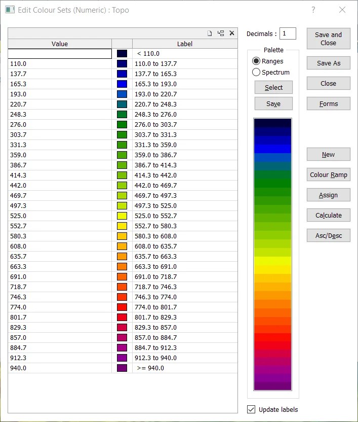Click red swatch for 774.0 to 801.7
Image resolution: width=358 pixels, height=422 pixels.
tap(122, 307)
